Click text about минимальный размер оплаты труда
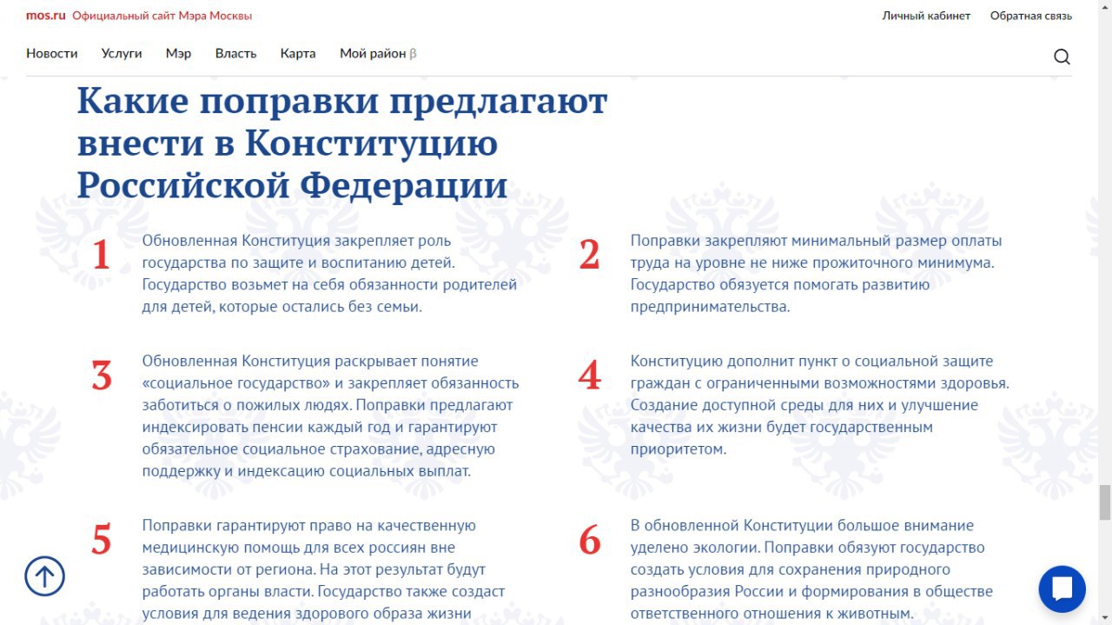The width and height of the screenshot is (1112, 625). coord(817,273)
